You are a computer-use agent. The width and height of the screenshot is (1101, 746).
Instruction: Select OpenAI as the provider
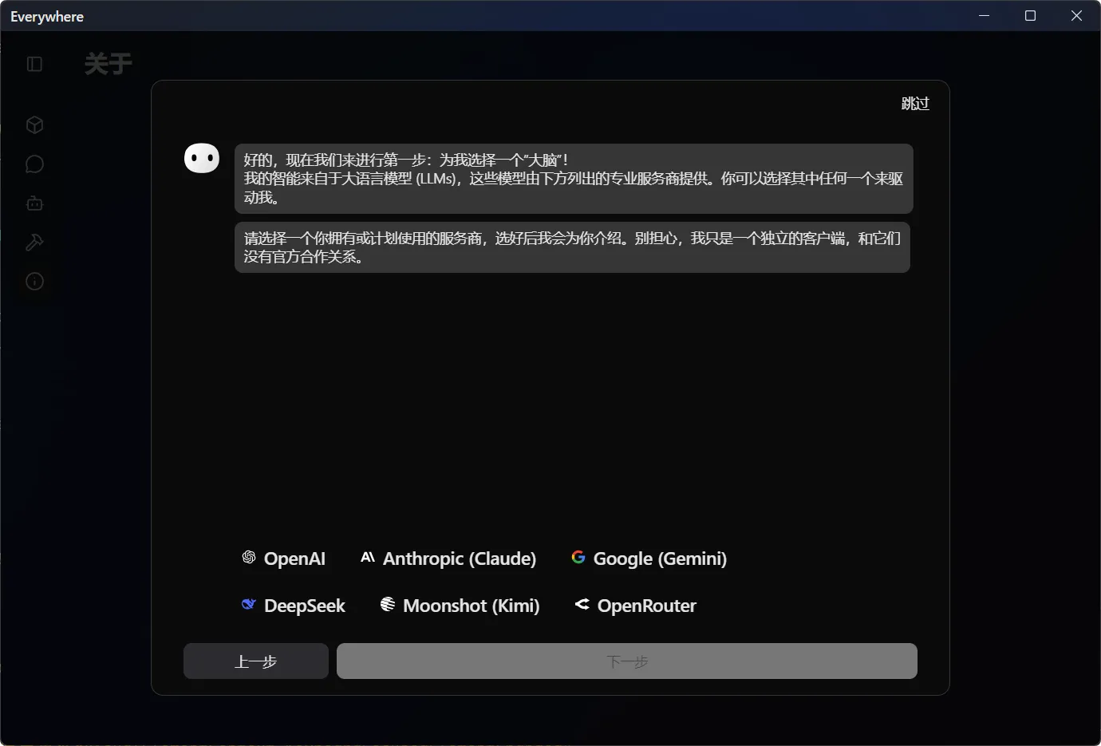pyautogui.click(x=285, y=558)
